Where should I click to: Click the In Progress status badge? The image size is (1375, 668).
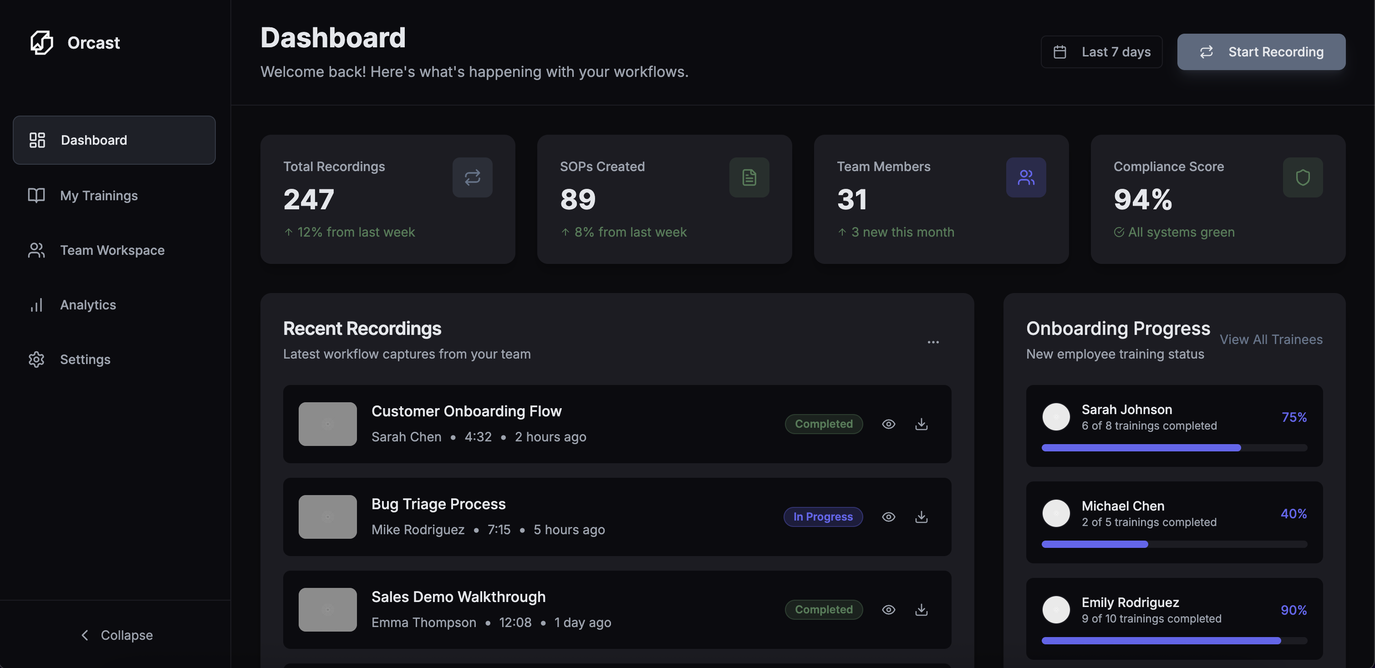tap(823, 516)
